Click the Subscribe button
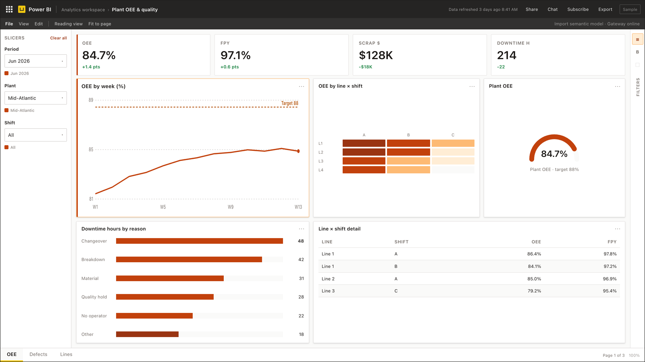 578,9
